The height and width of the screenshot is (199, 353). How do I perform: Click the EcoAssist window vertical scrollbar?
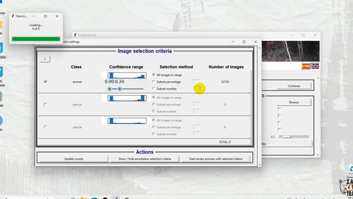click(x=318, y=116)
